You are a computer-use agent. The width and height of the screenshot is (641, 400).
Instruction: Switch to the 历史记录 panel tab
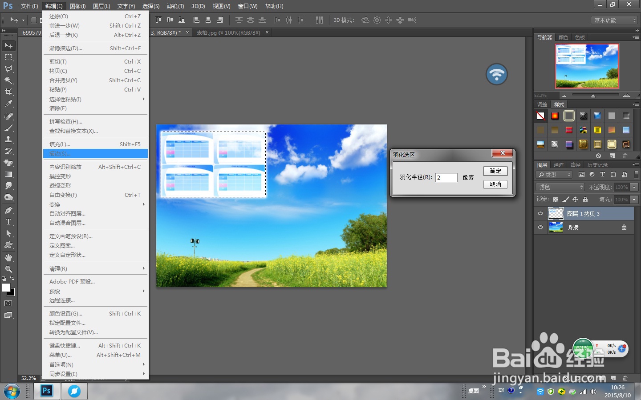pos(597,165)
